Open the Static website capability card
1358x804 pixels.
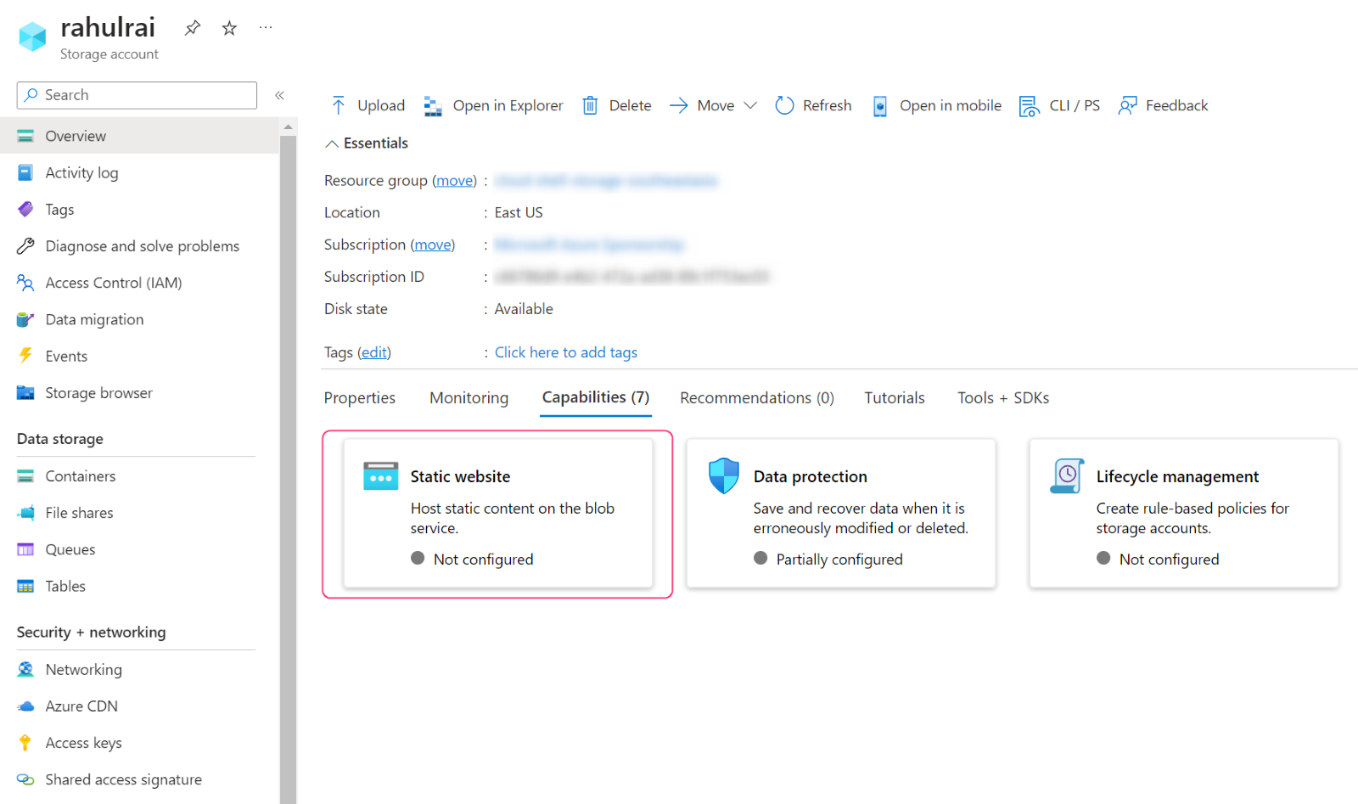tap(498, 513)
